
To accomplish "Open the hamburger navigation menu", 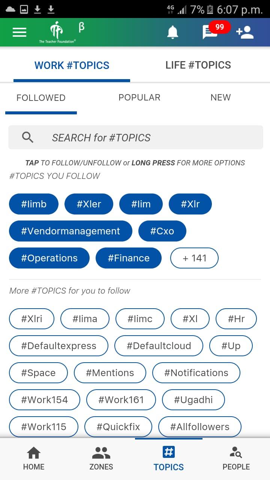I will pyautogui.click(x=19, y=32).
